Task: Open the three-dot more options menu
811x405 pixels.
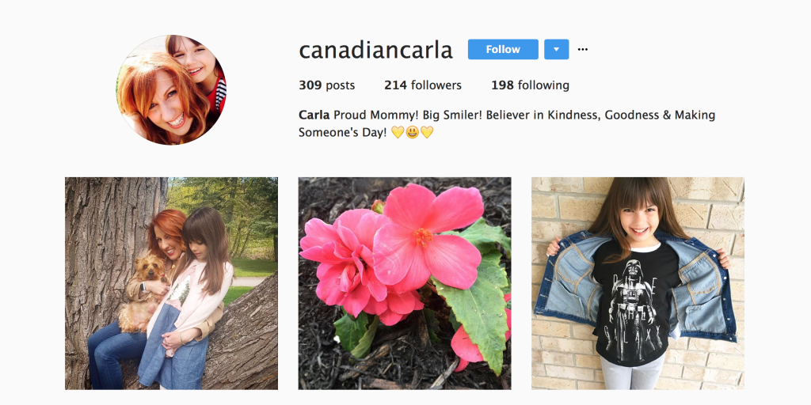Action: tap(582, 50)
